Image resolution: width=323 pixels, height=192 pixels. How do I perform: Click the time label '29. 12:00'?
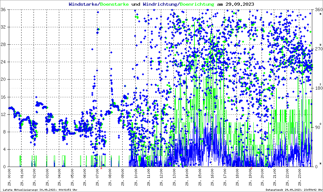161,177
